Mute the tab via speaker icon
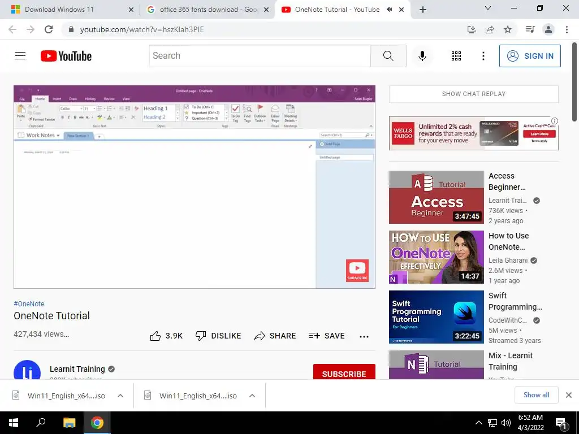The image size is (579, 434). (x=389, y=10)
